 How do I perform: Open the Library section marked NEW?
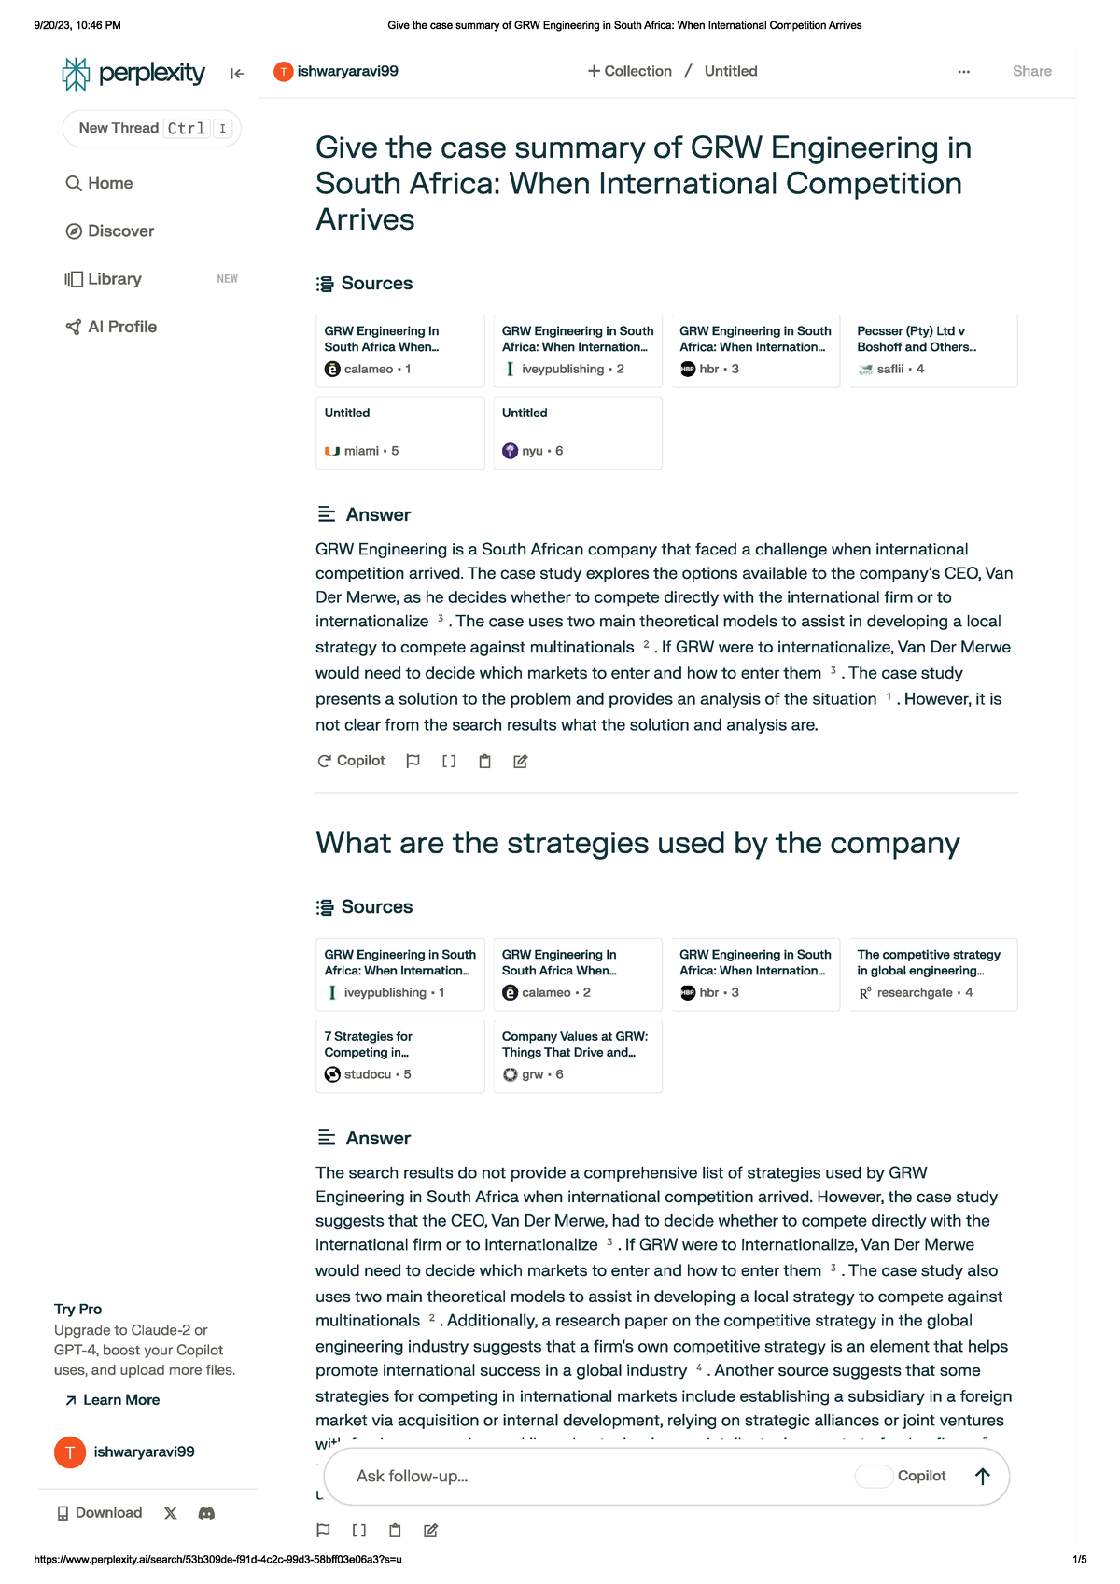click(x=113, y=278)
